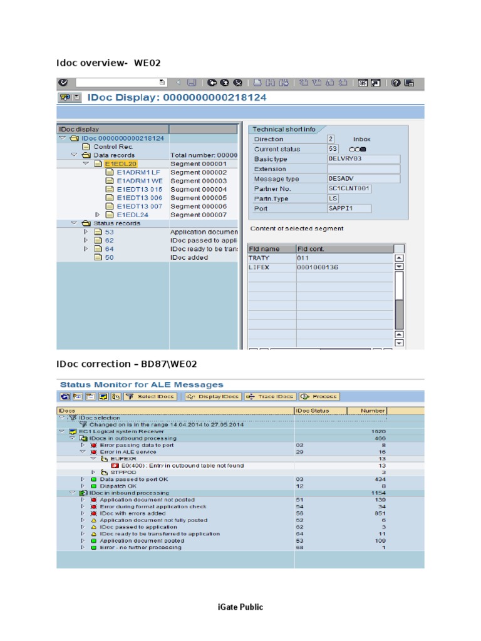This screenshot has height=641, width=481.
Task: Click the Direction field value 2
Action: (x=331, y=139)
